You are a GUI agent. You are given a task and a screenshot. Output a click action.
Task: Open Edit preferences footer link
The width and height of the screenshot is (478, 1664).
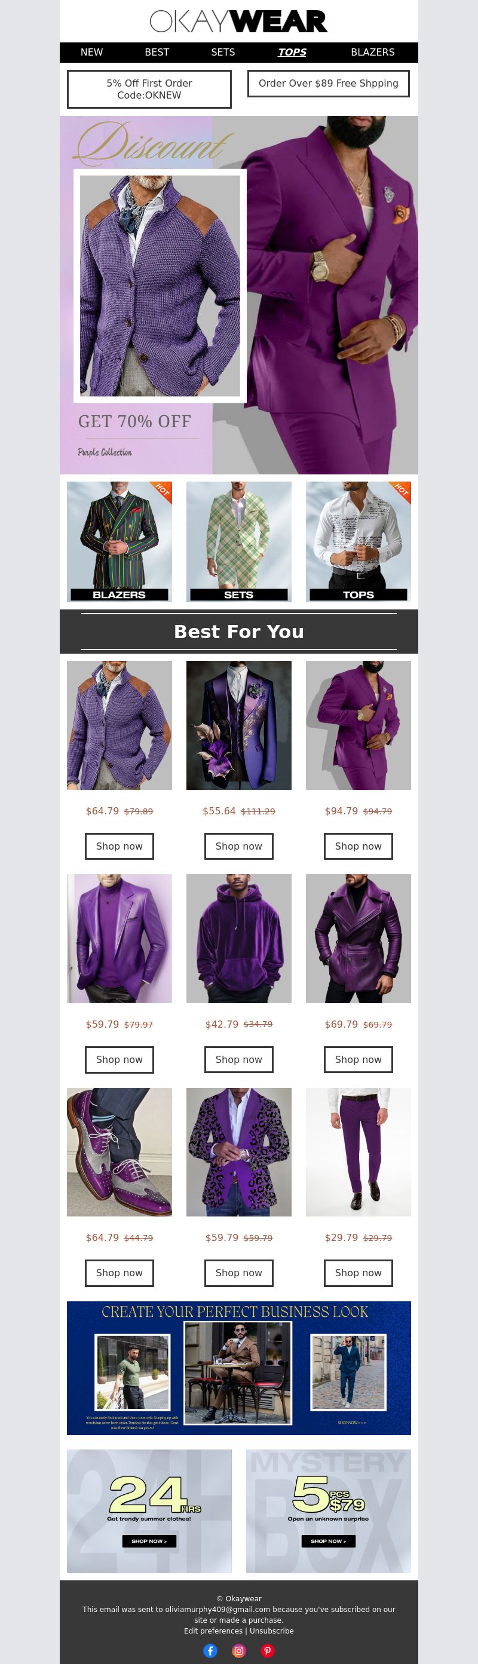[x=213, y=1631]
